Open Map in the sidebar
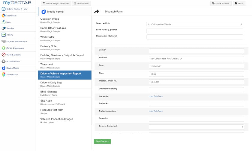The height and width of the screenshot is (151, 252). (x=18, y=22)
